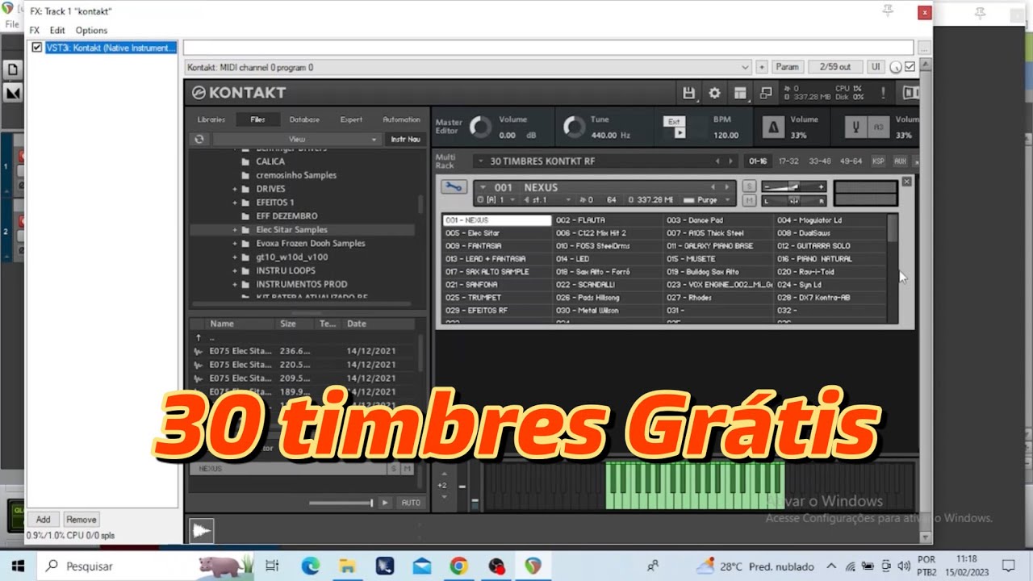Select the 002 - FLAUTA instrument slot
The width and height of the screenshot is (1033, 581).
[x=609, y=220]
